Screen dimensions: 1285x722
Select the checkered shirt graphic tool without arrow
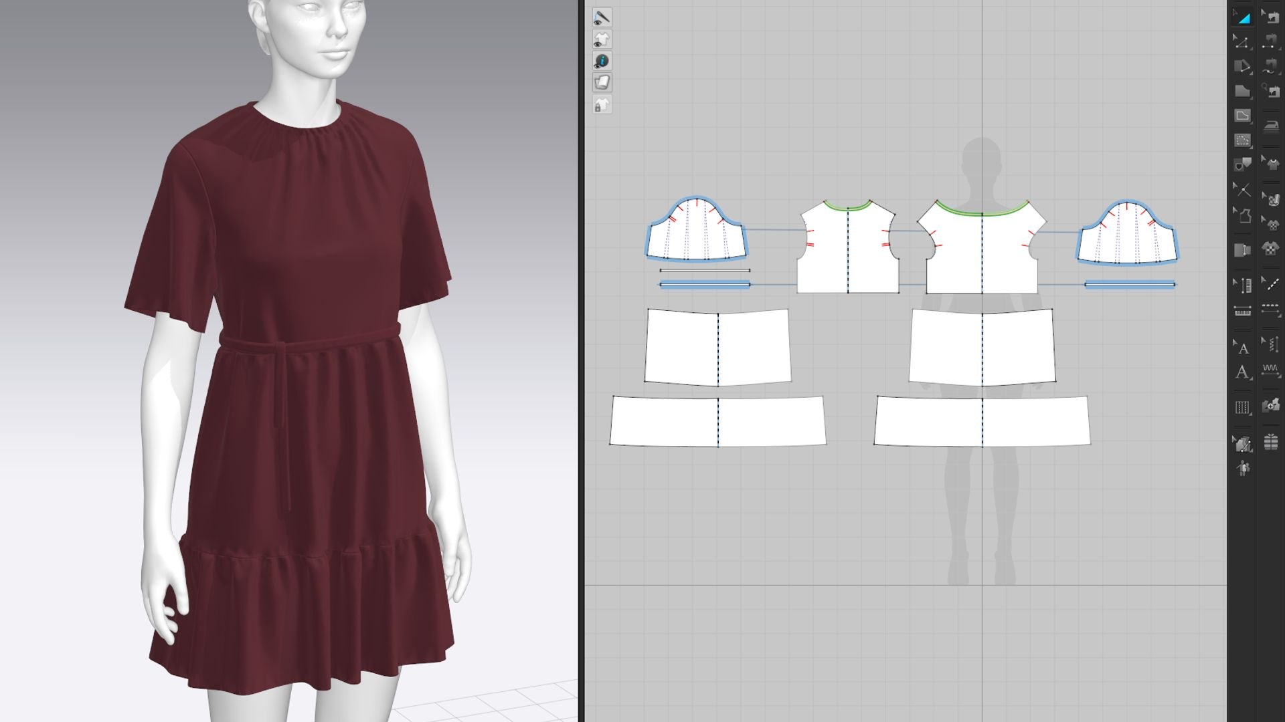(x=1270, y=249)
